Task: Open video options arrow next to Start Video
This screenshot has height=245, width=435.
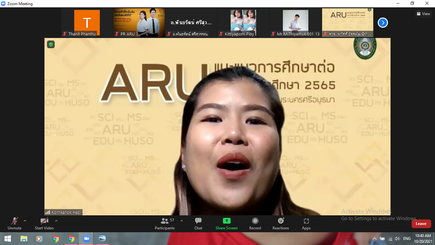Action: coord(56,221)
